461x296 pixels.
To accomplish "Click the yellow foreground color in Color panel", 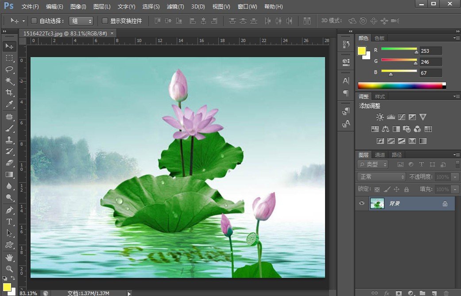I will pyautogui.click(x=361, y=51).
